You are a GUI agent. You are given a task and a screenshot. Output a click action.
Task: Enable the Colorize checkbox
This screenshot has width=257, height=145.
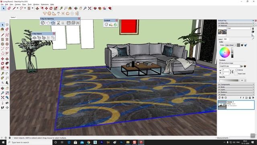tap(237, 70)
